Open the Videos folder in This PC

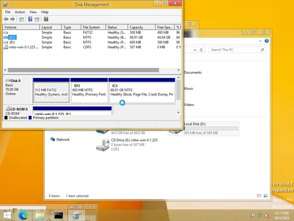[189, 105]
